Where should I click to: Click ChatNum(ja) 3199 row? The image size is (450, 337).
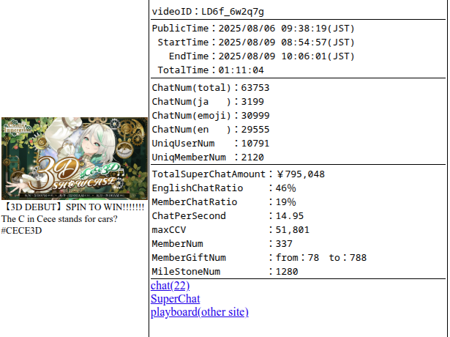point(208,102)
